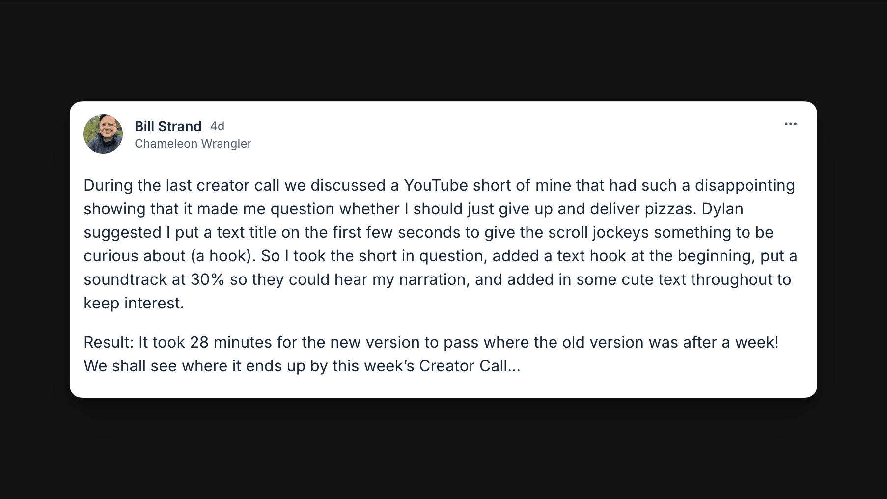Click the 30% figure in the post
This screenshot has height=499, width=887.
coord(207,279)
